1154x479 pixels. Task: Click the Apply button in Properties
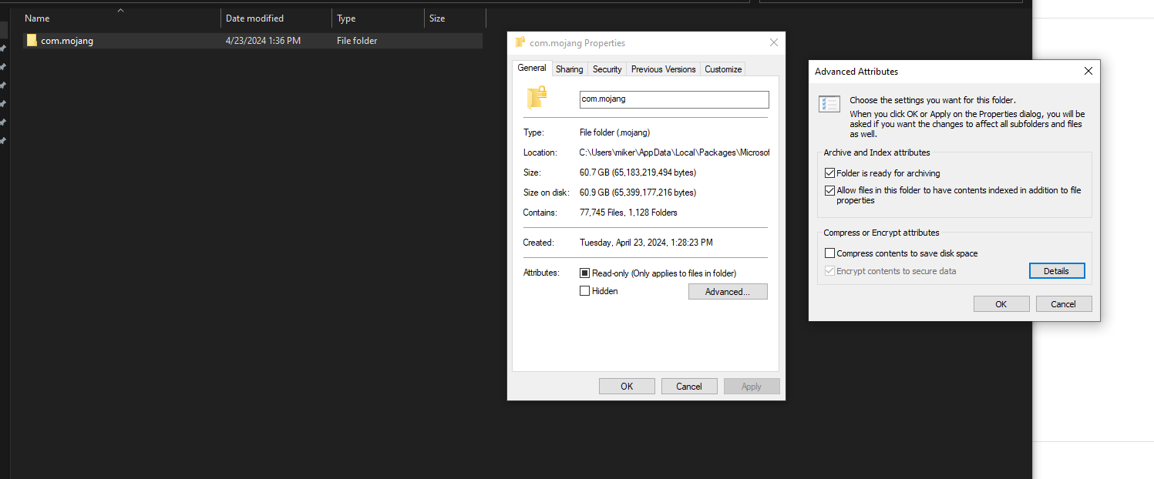click(752, 387)
